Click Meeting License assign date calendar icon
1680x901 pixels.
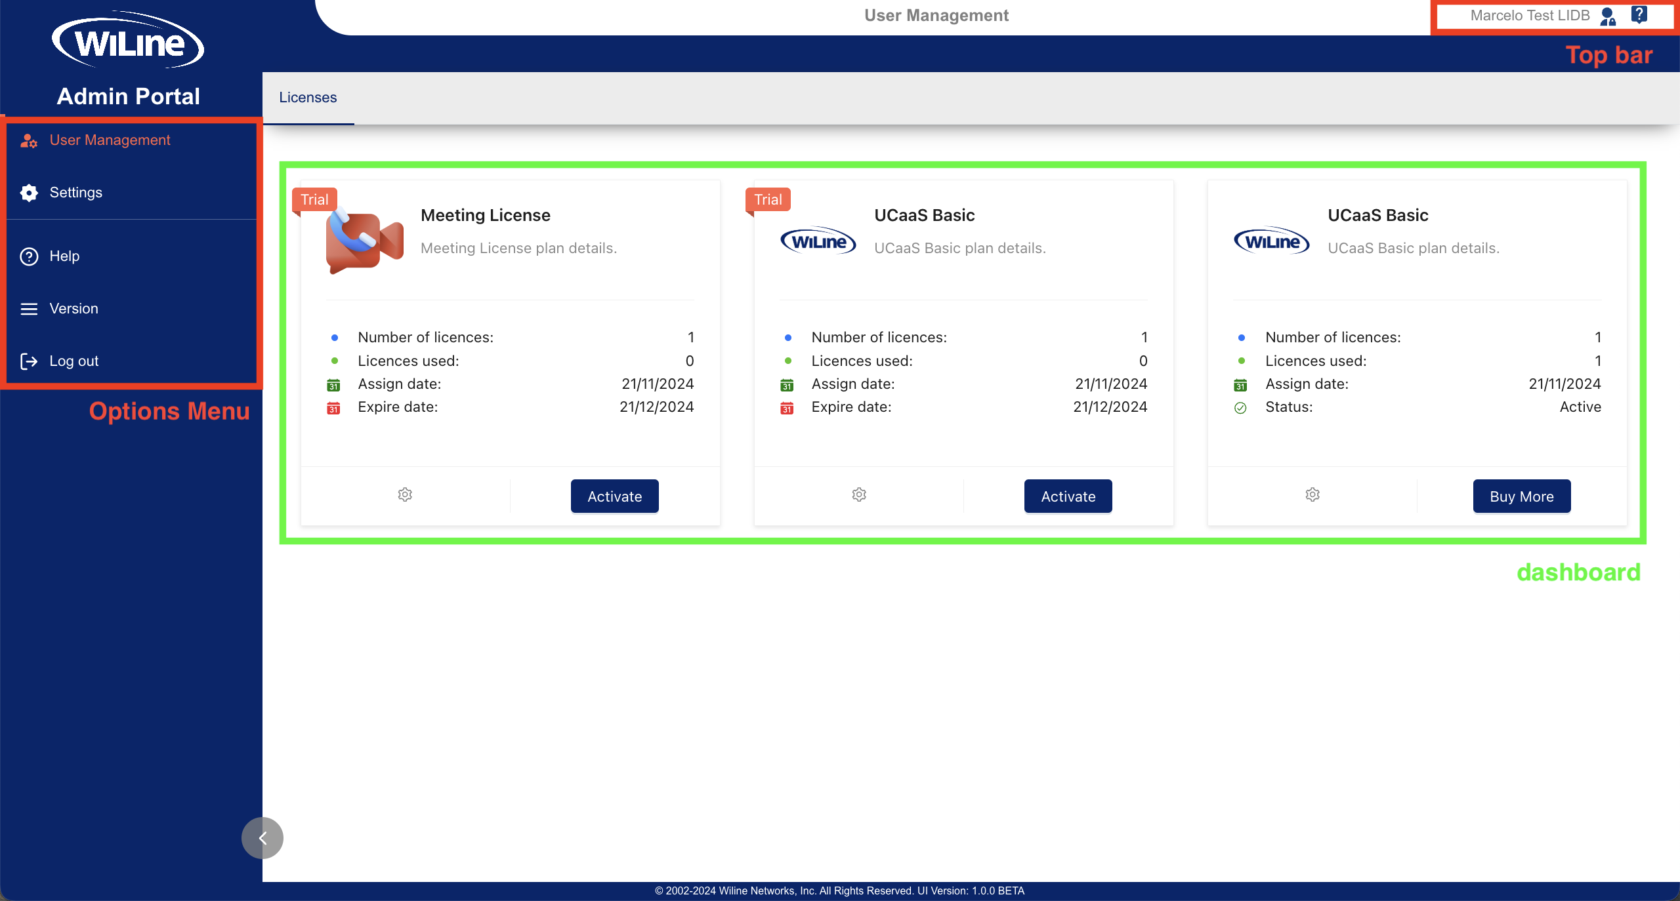333,385
